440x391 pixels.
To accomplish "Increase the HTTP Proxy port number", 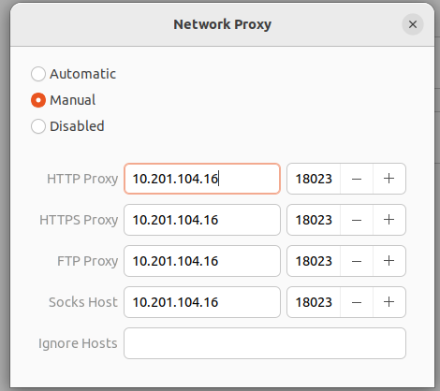I will (x=389, y=179).
